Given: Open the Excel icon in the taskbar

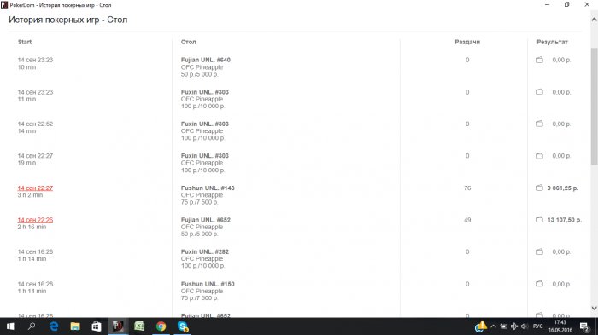Looking at the screenshot, I should pos(139,326).
